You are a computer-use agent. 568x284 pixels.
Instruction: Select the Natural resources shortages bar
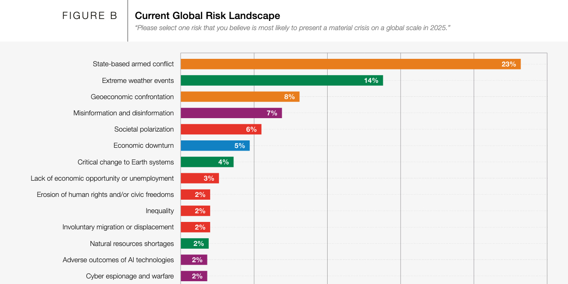[194, 244]
